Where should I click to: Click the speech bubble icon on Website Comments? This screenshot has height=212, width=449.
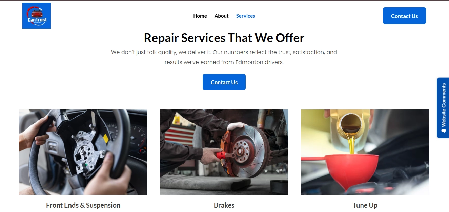pyautogui.click(x=444, y=131)
